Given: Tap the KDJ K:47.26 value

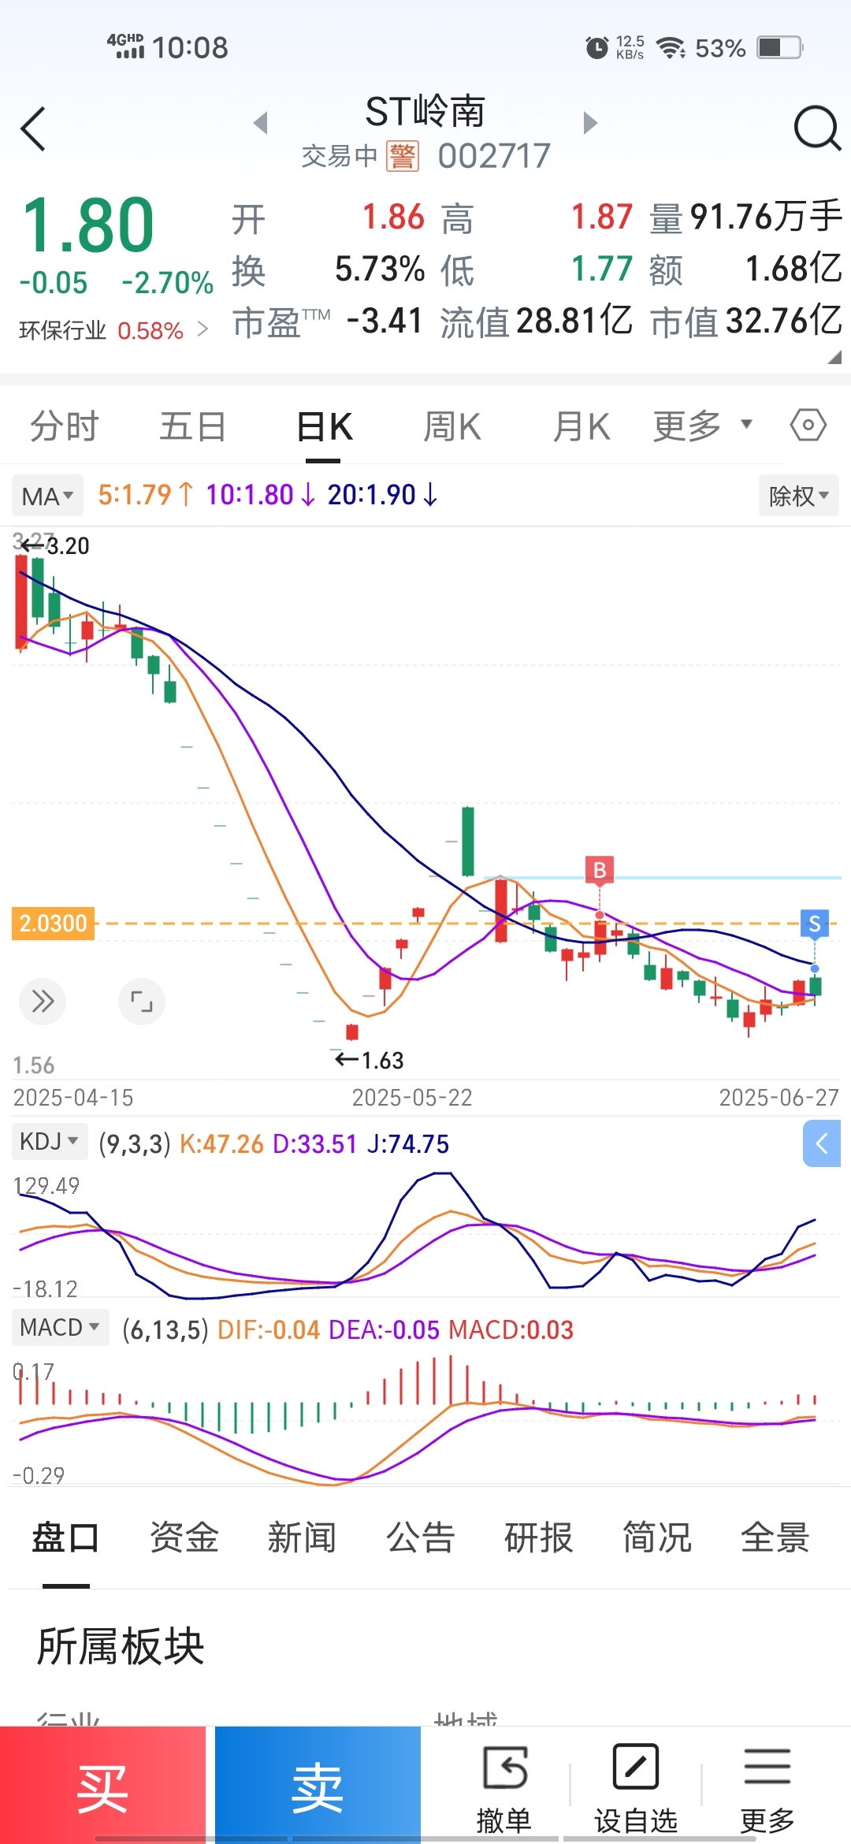Looking at the screenshot, I should (221, 1143).
